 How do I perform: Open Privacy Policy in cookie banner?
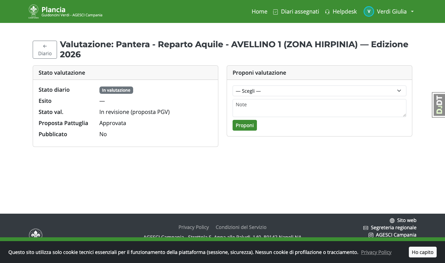pyautogui.click(x=376, y=252)
